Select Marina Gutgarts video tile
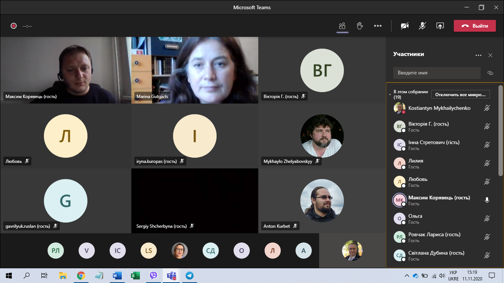The image size is (504, 283). click(x=195, y=70)
